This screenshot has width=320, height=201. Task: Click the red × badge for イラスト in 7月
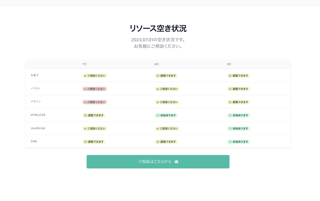point(94,89)
